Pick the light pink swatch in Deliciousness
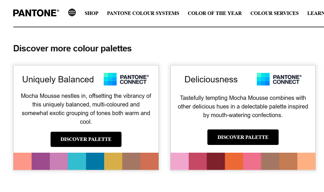The height and width of the screenshot is (192, 324). (x=180, y=162)
